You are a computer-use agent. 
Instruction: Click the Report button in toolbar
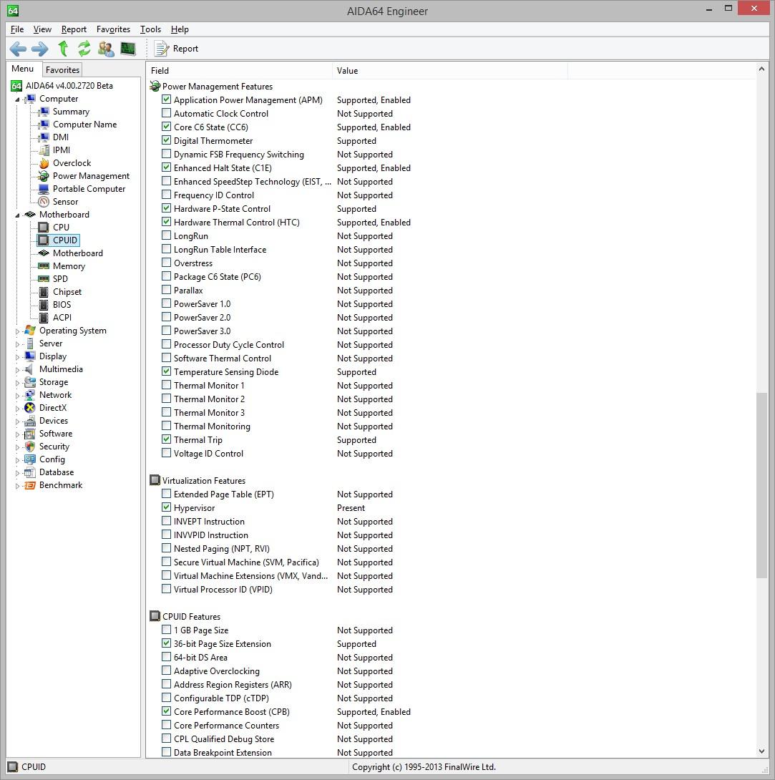176,49
